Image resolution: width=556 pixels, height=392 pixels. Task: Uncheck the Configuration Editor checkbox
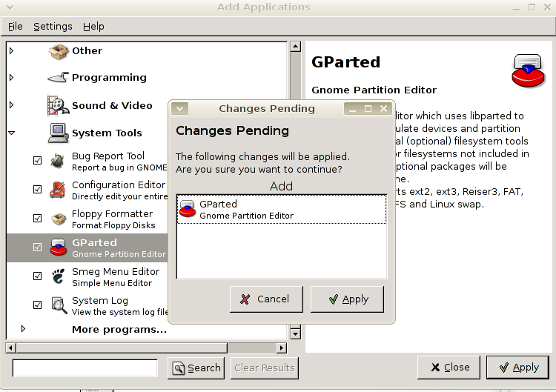[37, 190]
